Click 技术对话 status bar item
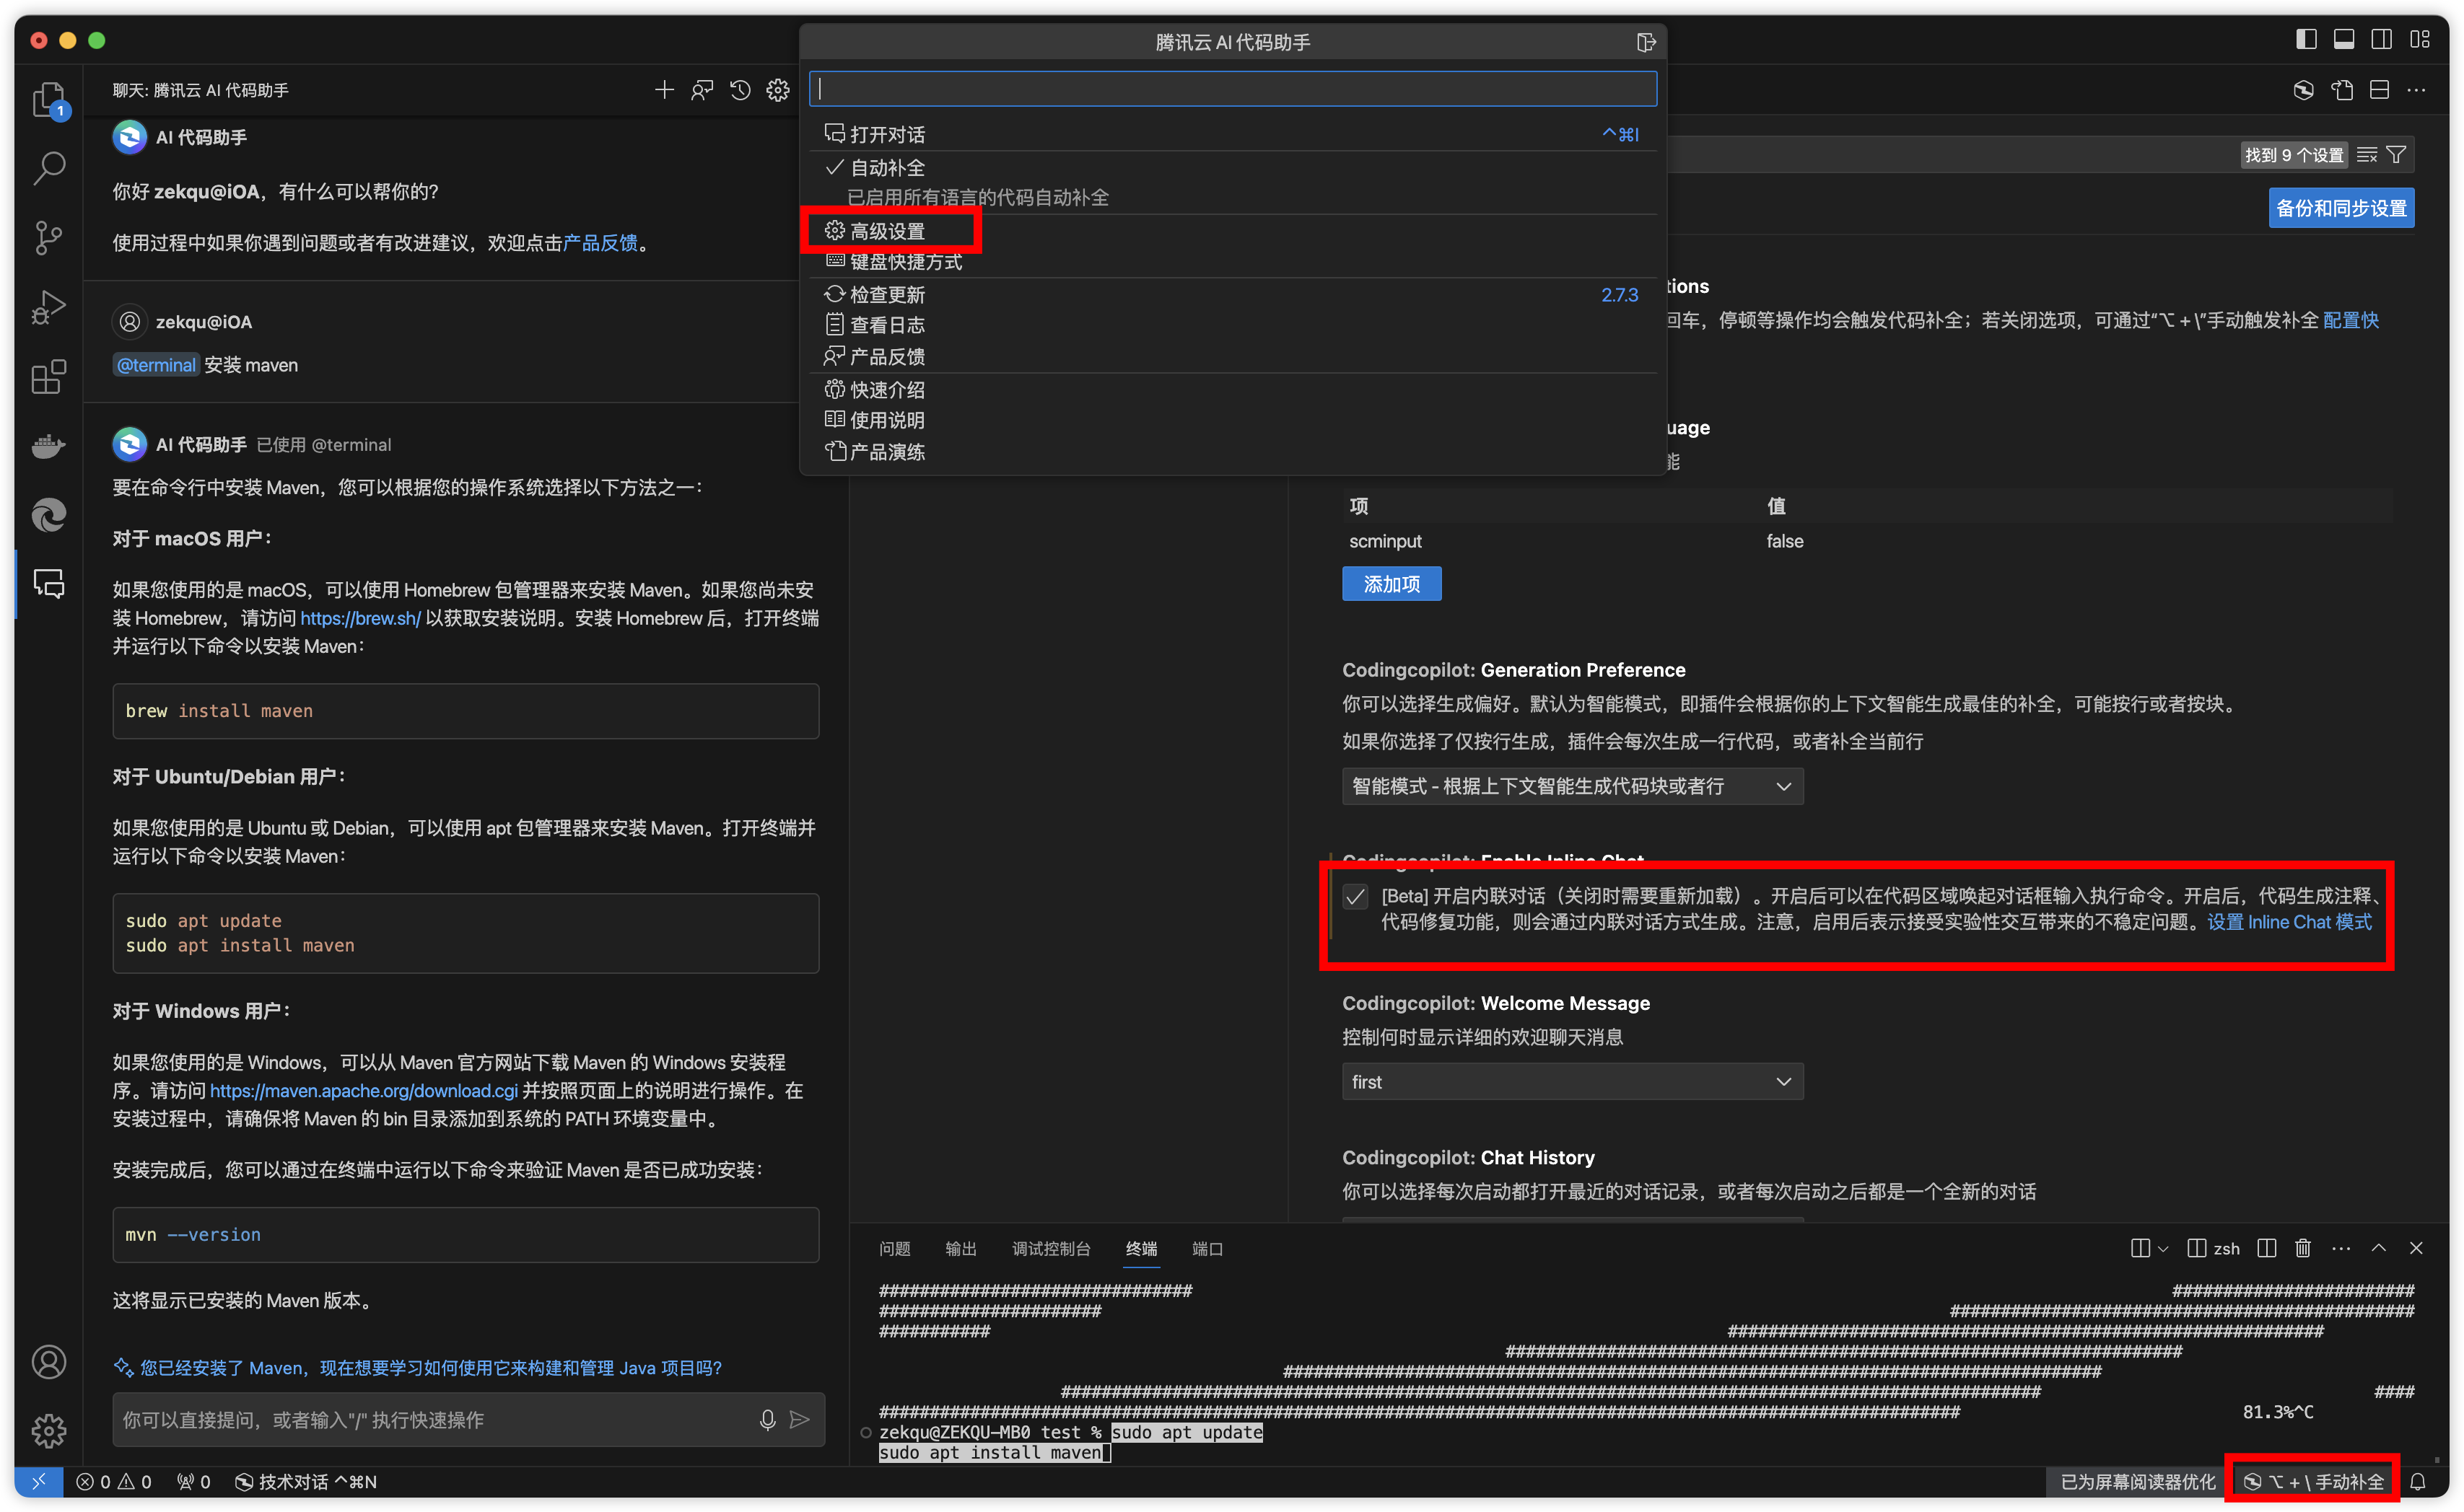Screen dimensions: 2464x1512 click(x=306, y=1482)
